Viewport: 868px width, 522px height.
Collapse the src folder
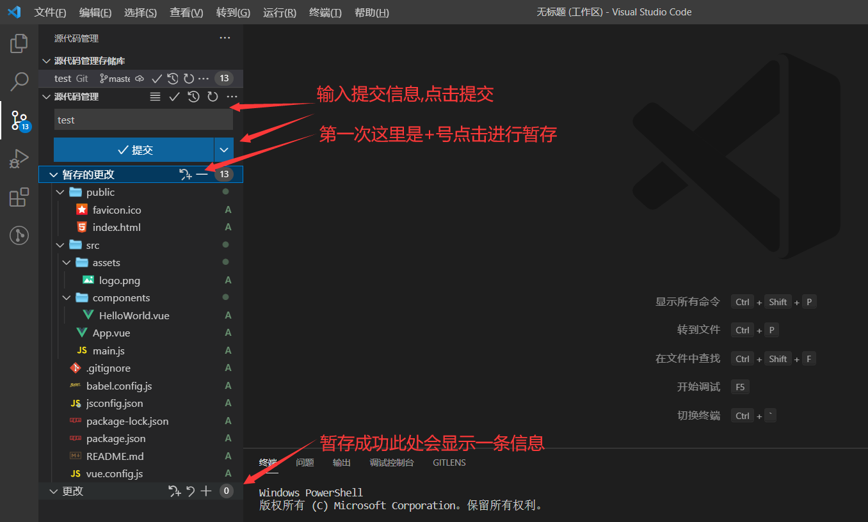point(60,245)
